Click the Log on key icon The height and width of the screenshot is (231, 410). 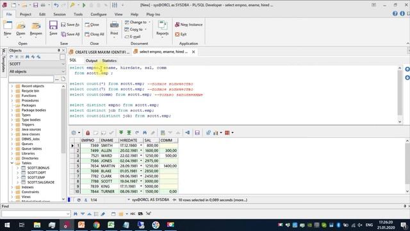pyautogui.click(x=72, y=5)
